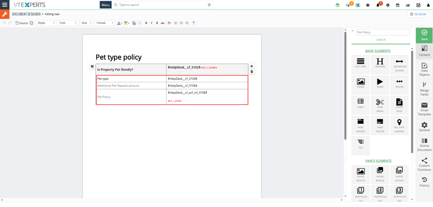Open the Format dropdown
This screenshot has width=433, height=207.
[105, 23]
